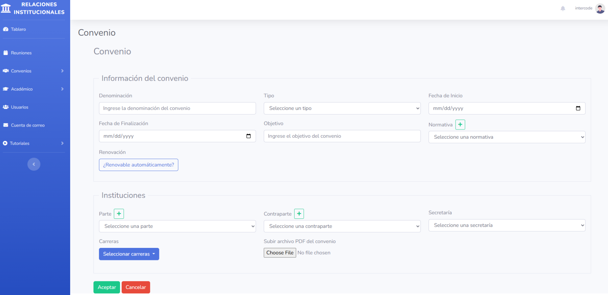Screen dimensions: 608x295
Task: Click the notification bell icon
Action: (563, 9)
